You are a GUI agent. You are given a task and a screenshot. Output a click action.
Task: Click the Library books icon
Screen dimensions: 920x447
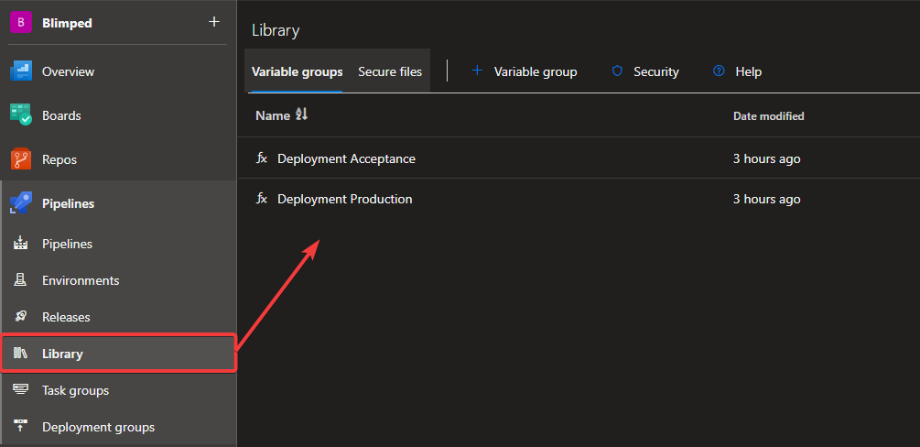[20, 353]
